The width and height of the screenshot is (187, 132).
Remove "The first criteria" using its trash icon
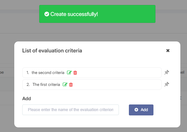click(71, 85)
